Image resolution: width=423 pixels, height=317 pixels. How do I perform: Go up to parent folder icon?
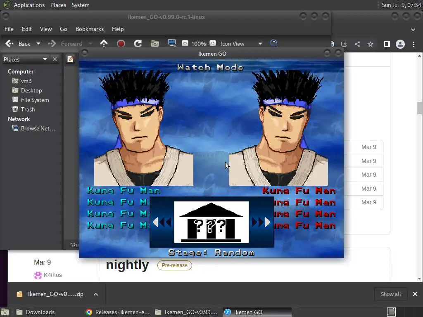pos(104,43)
